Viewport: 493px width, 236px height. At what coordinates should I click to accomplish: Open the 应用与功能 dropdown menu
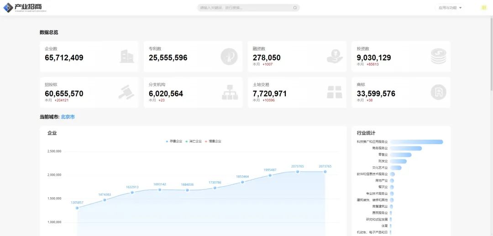pos(450,8)
